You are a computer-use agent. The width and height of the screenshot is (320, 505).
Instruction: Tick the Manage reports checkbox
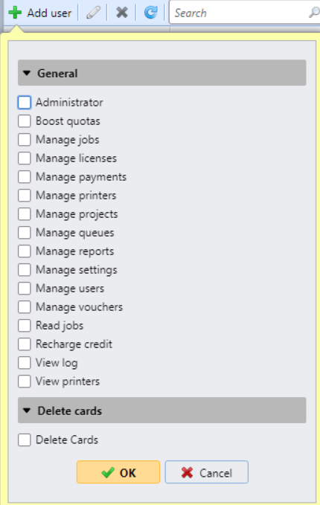pos(25,251)
